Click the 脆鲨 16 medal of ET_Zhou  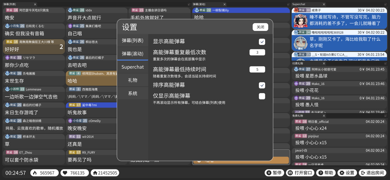(x=12, y=152)
